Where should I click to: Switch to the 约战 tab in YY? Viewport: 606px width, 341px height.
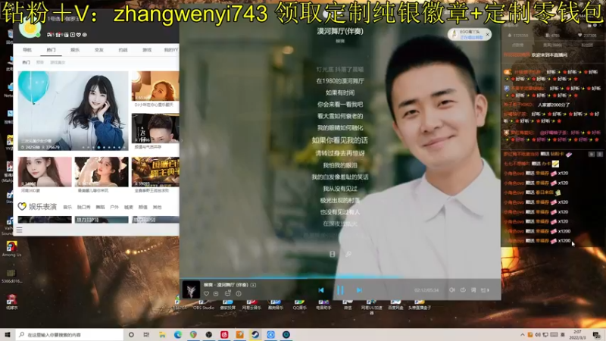[x=123, y=50]
